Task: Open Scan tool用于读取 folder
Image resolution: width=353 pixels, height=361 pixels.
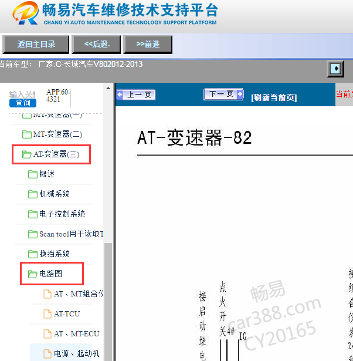Action: tap(72, 234)
